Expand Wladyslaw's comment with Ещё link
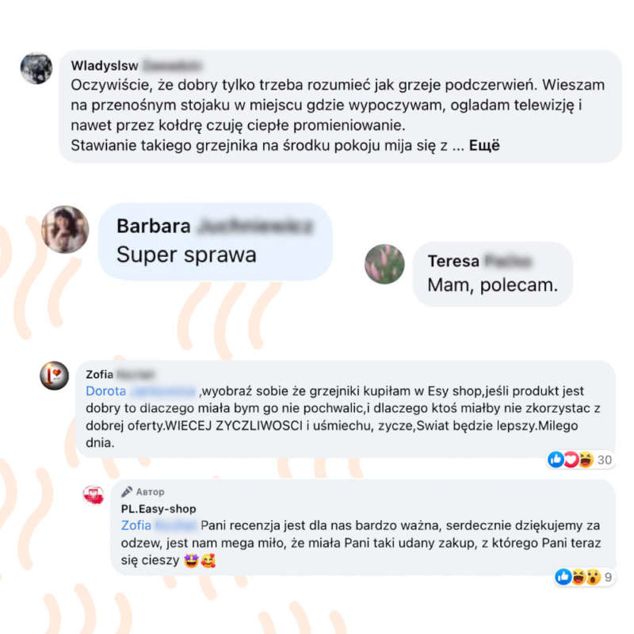Screen dimensions: 634x634 pos(484,146)
